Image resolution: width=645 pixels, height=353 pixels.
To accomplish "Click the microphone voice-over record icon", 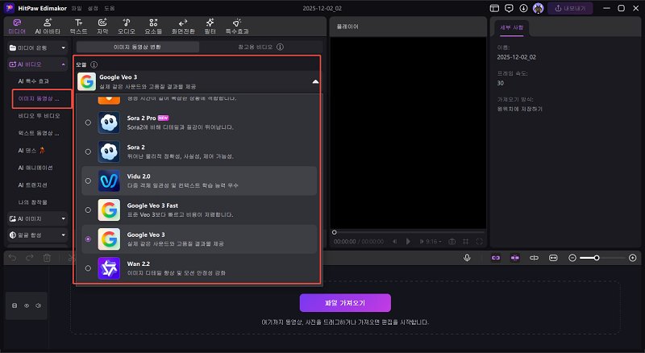I will [467, 258].
